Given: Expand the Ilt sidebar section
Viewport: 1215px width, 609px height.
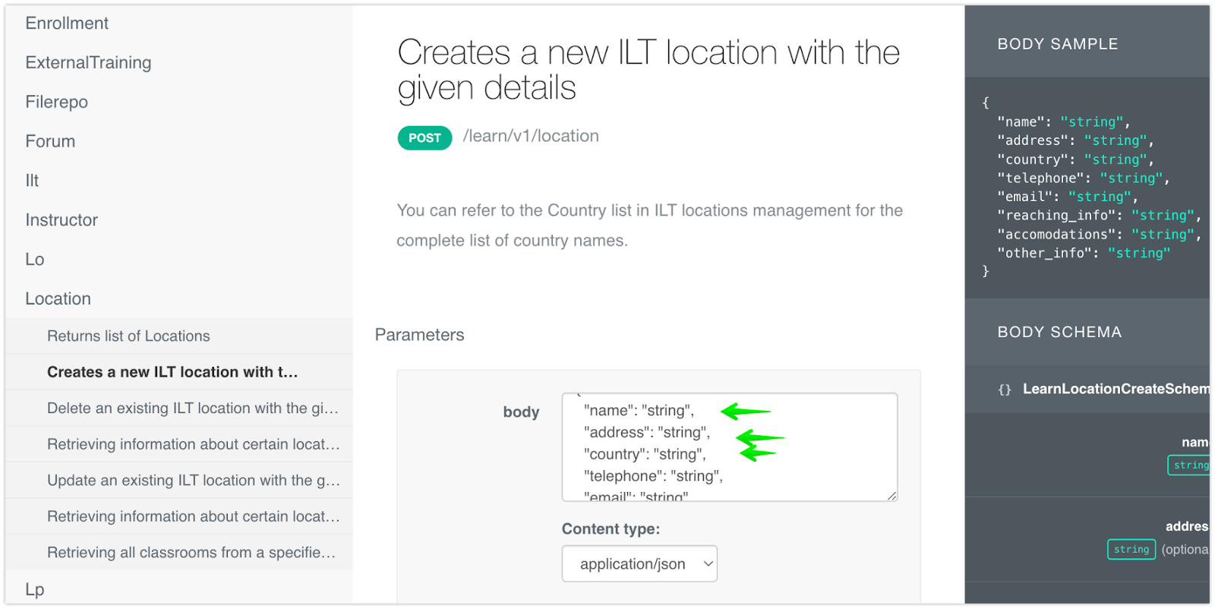Looking at the screenshot, I should point(32,181).
